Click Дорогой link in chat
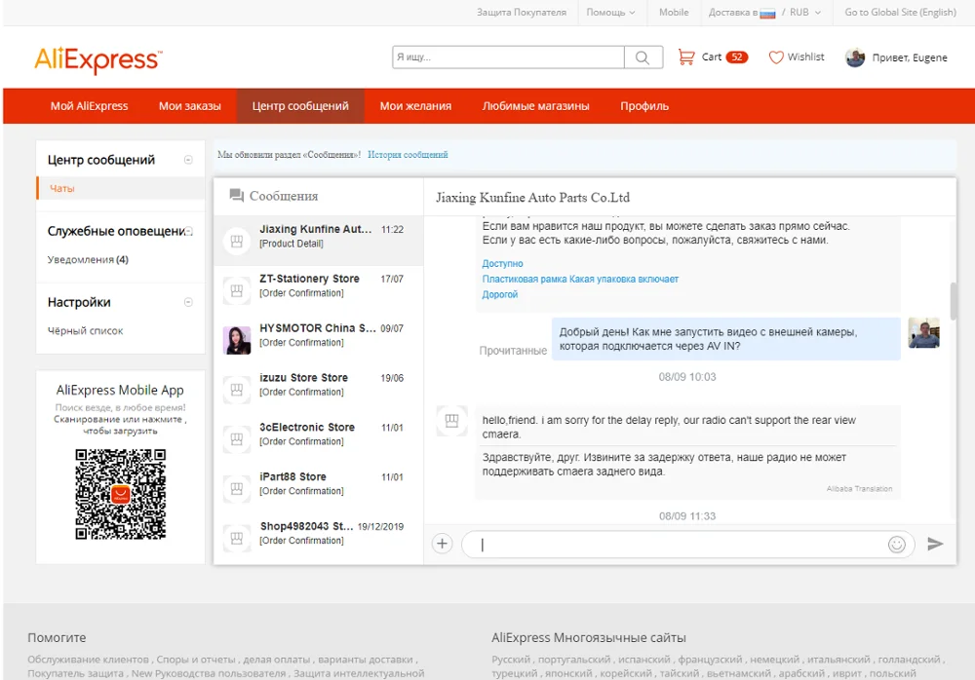The width and height of the screenshot is (975, 680). [500, 294]
